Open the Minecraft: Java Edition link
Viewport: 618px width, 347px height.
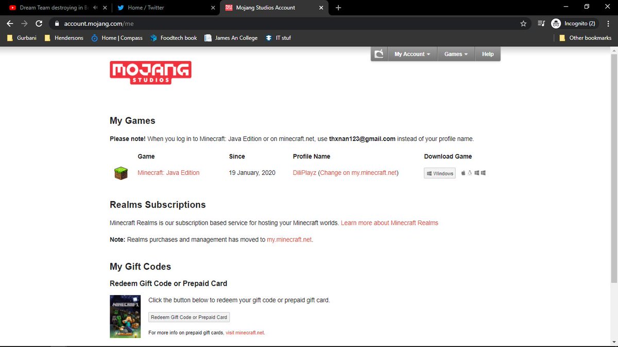pos(168,173)
